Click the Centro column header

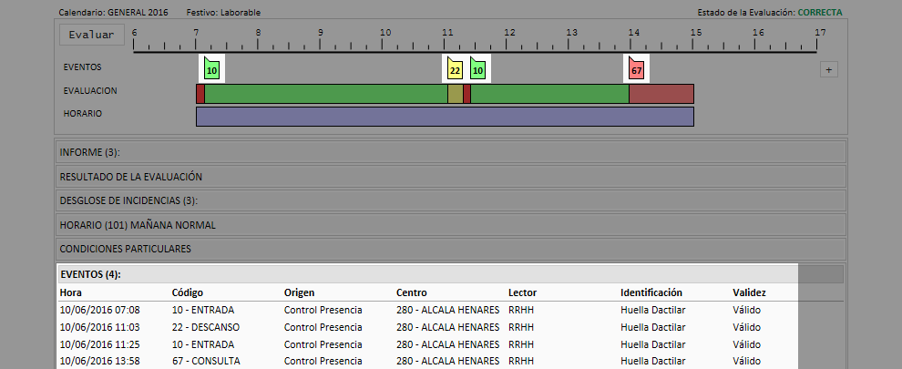coord(412,293)
